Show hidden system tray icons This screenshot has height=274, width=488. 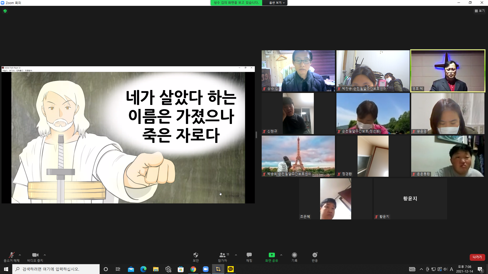click(421, 269)
